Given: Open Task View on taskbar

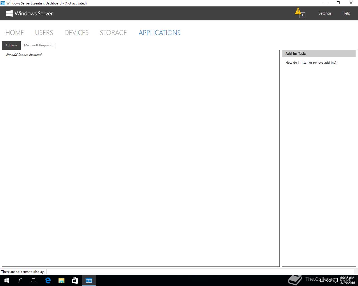Looking at the screenshot, I should click(34, 280).
